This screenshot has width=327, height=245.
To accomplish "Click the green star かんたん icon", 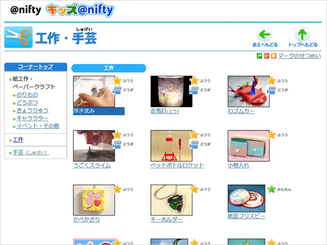I will 271,189.
